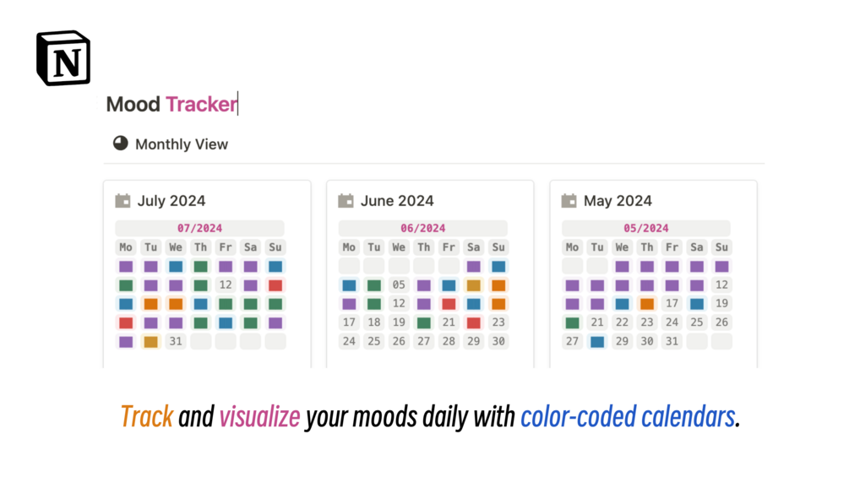The width and height of the screenshot is (849, 477).
Task: Click the May 2024 calendar icon
Action: click(569, 200)
